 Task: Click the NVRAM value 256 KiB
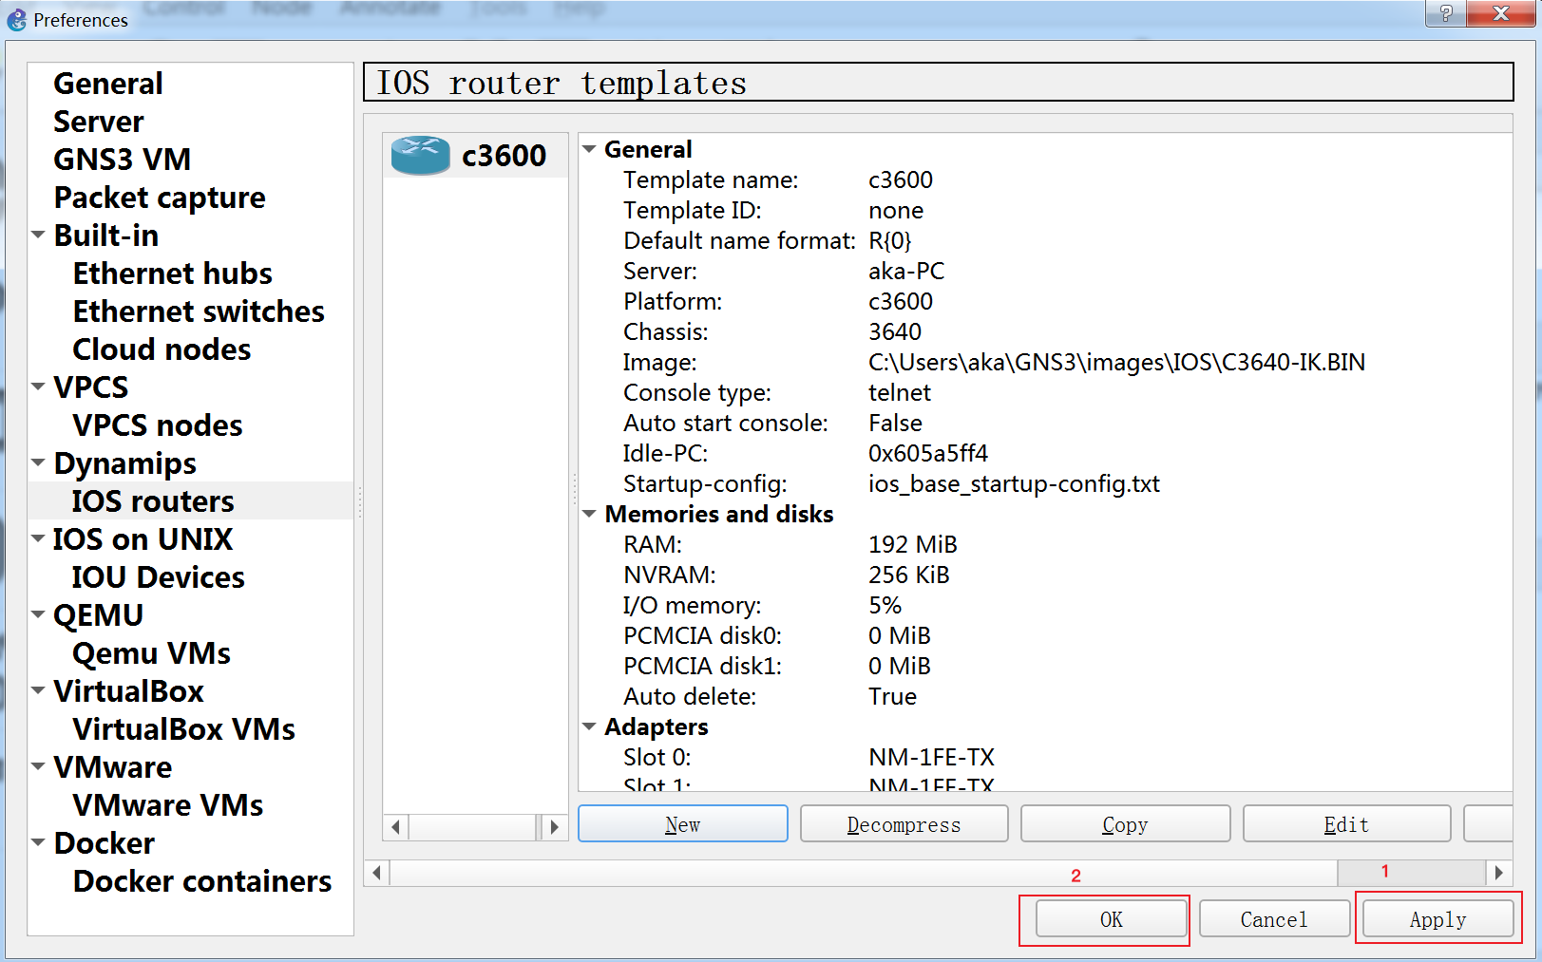coord(909,575)
